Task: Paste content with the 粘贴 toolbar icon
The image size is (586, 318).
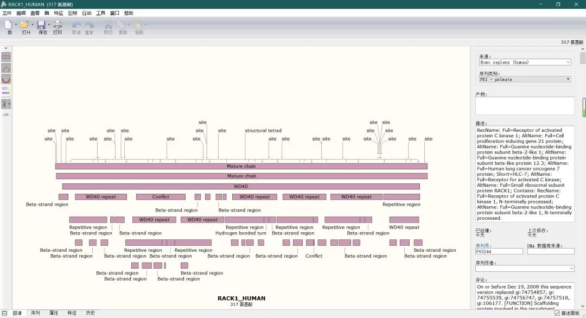Action: pyautogui.click(x=138, y=26)
